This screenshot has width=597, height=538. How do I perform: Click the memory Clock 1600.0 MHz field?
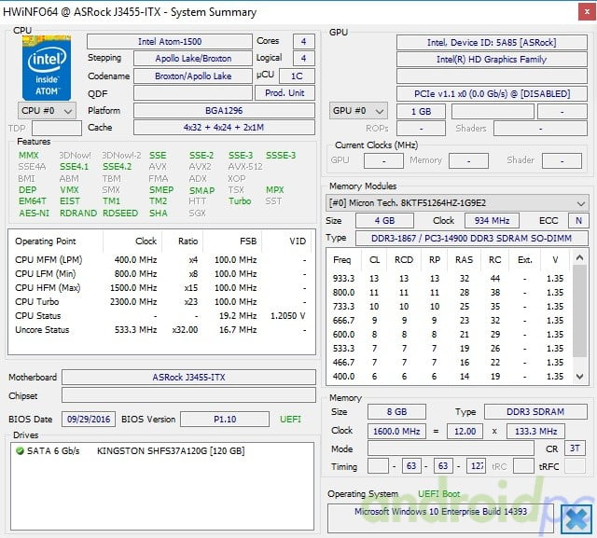396,432
